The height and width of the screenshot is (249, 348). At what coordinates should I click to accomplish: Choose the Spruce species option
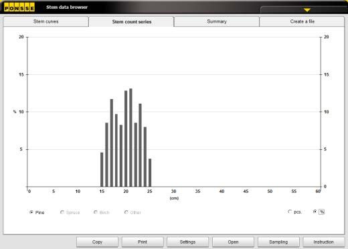tap(62, 212)
